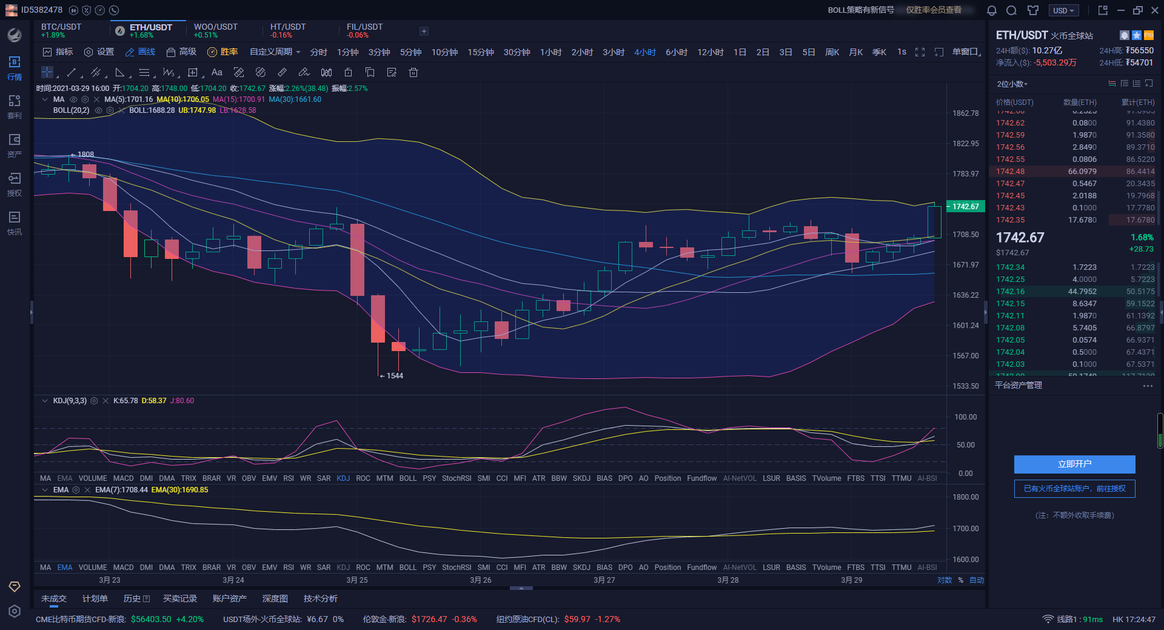The height and width of the screenshot is (630, 1164).
Task: Click the price alert bell beside ETH/USDT
Action: 1125,35
